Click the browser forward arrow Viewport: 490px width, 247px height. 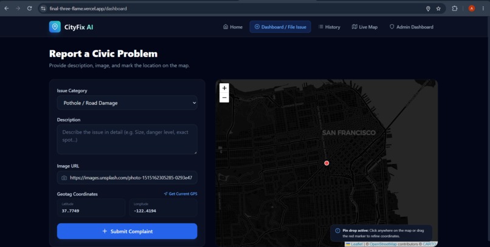(18, 8)
